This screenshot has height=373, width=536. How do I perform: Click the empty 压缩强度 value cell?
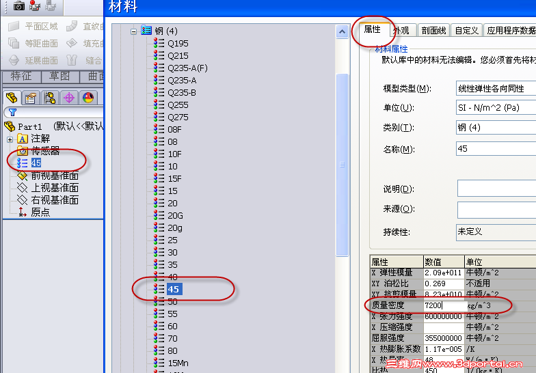pyautogui.click(x=444, y=327)
